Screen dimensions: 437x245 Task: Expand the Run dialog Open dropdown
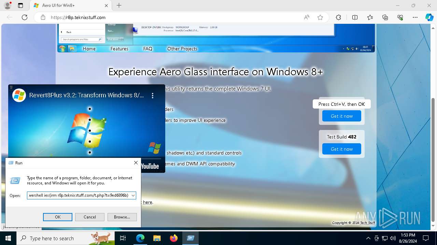tap(133, 196)
